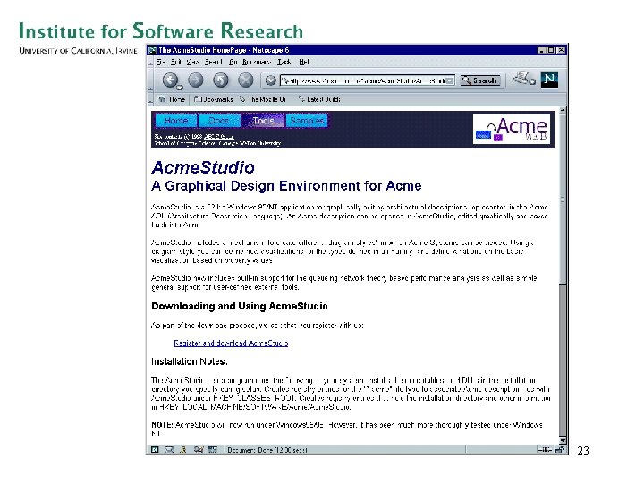Click the vertical scrollbar up arrow
The width and height of the screenshot is (644, 483).
coord(563,111)
